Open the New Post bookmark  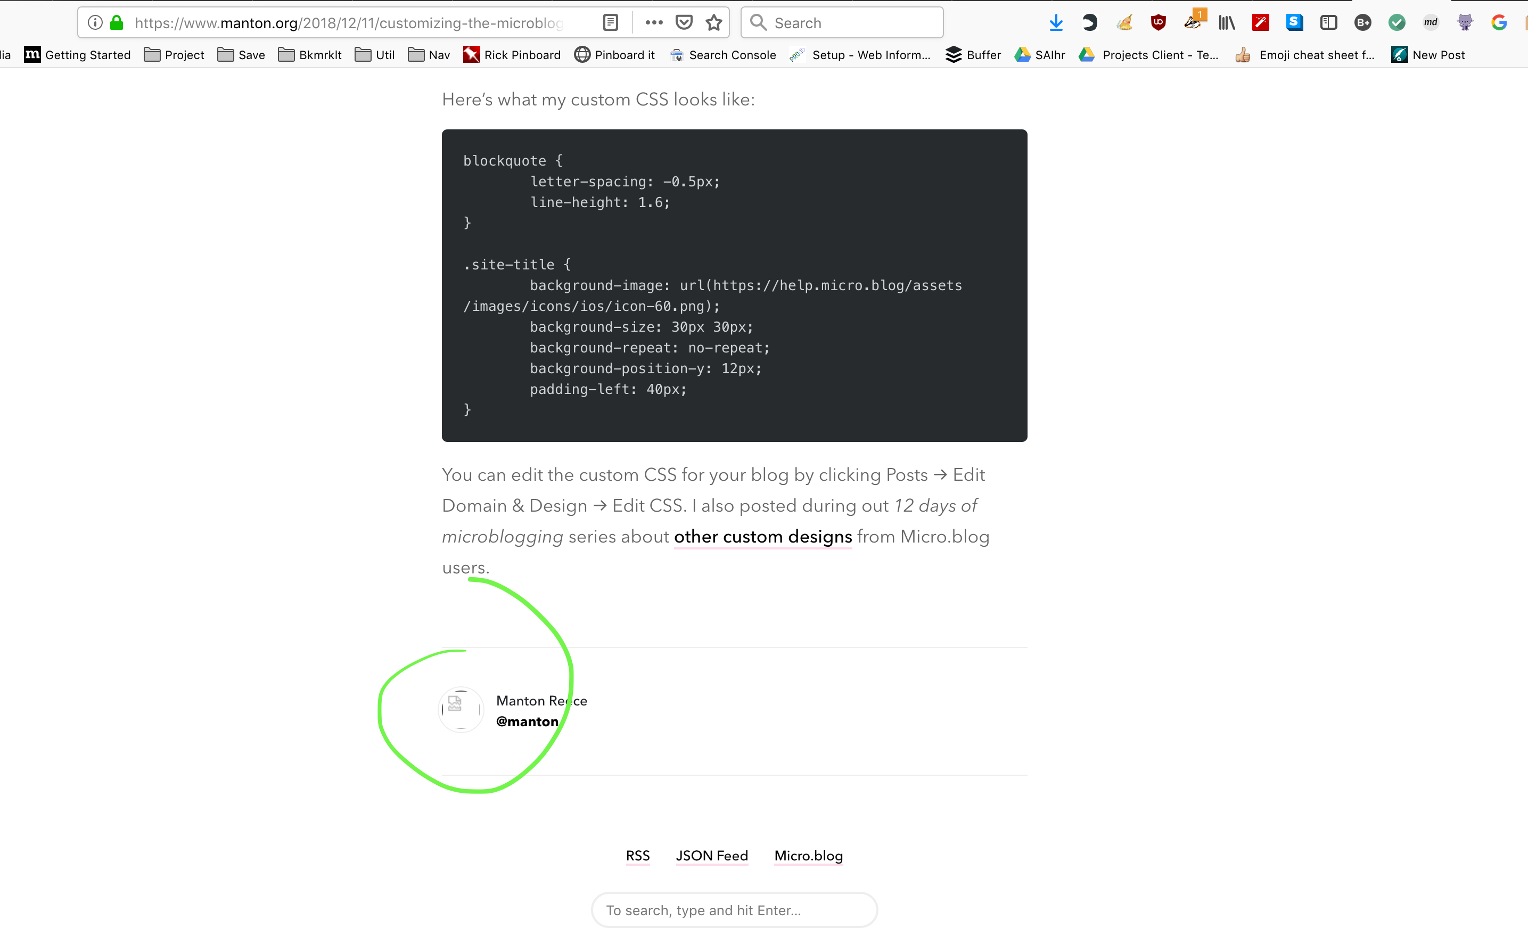[x=1427, y=55]
